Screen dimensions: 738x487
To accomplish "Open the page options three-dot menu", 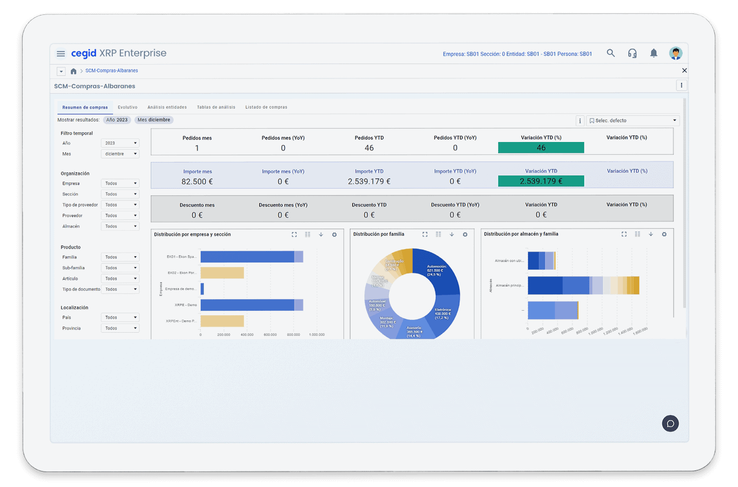I will [x=681, y=86].
